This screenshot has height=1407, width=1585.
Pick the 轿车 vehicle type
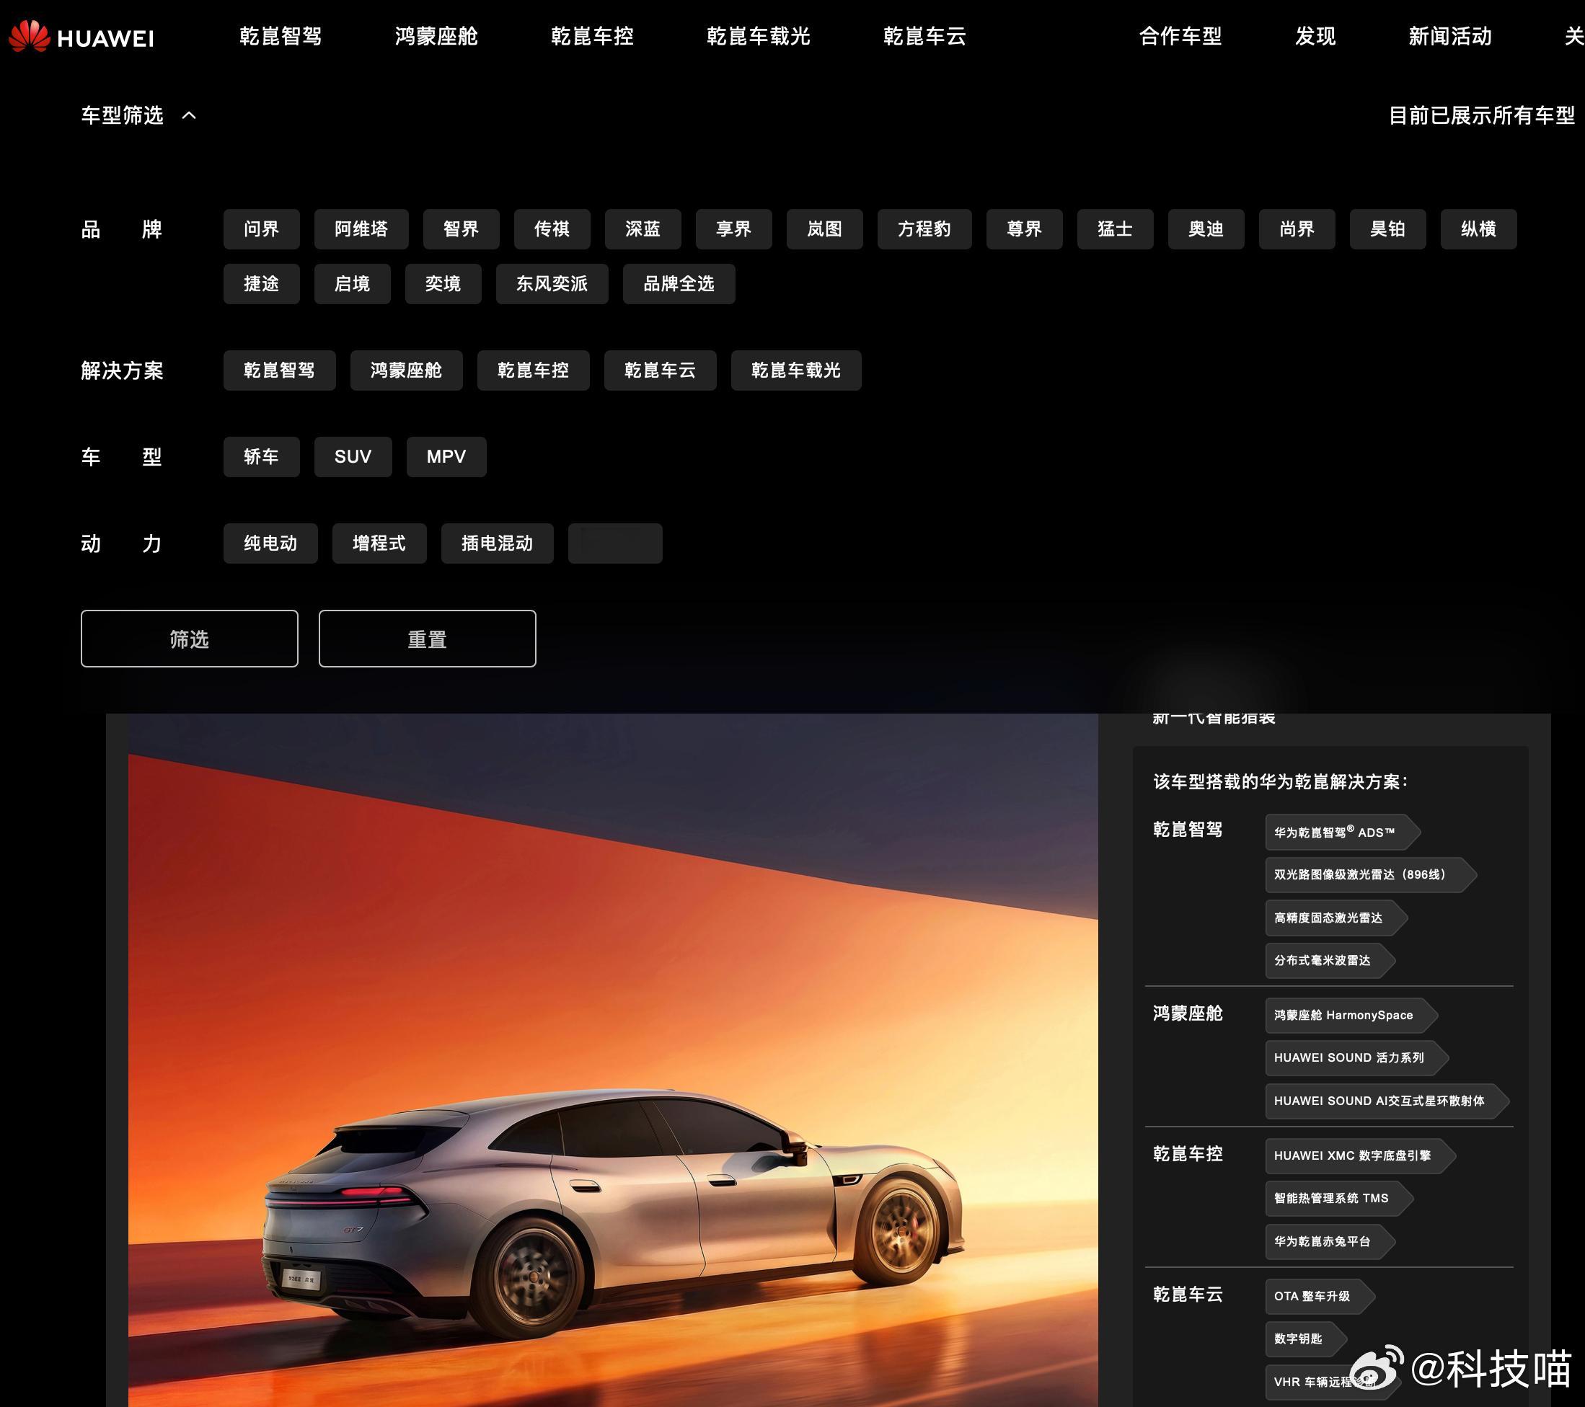(261, 456)
